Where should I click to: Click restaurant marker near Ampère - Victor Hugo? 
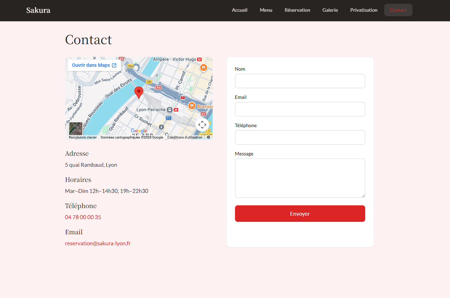pos(204,68)
